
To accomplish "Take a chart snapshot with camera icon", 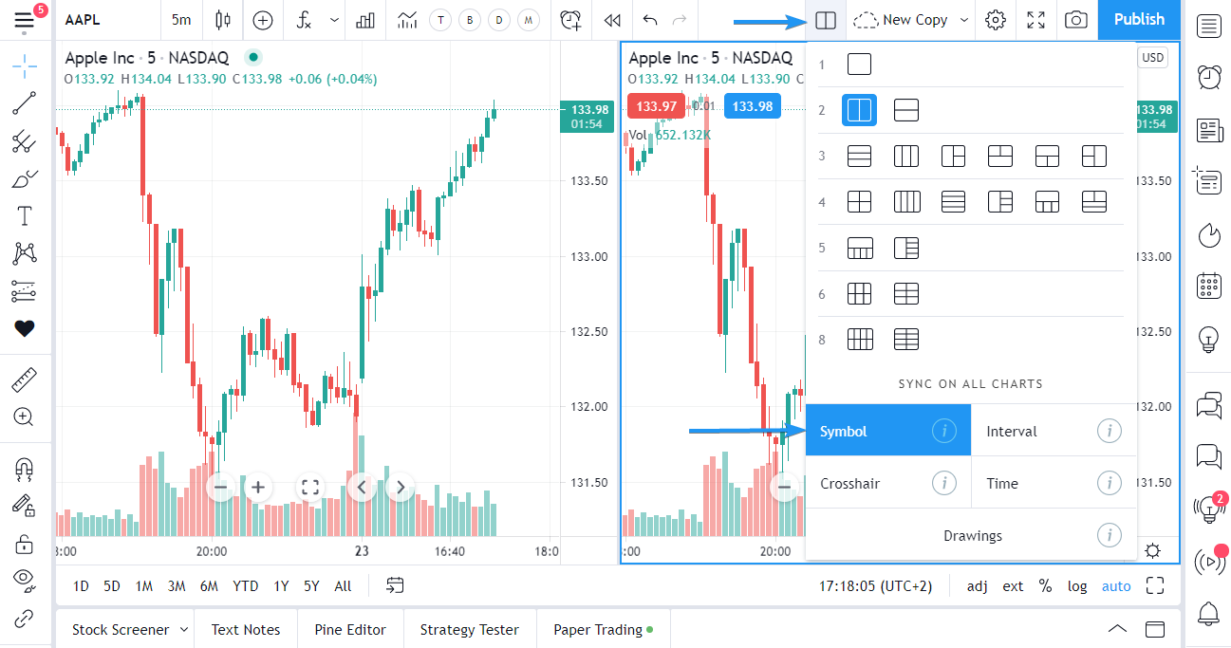I will coord(1075,20).
